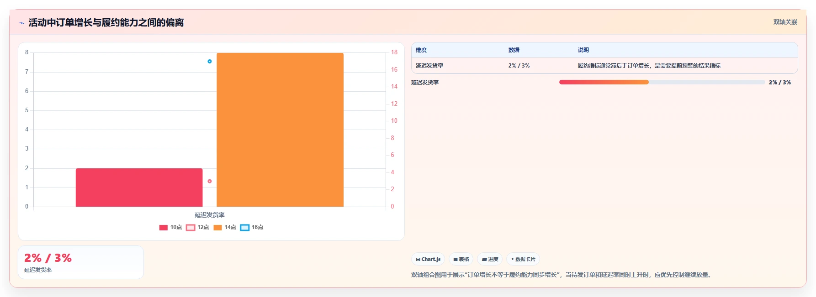
Task: Click the 说明 column header
Action: pyautogui.click(x=583, y=50)
